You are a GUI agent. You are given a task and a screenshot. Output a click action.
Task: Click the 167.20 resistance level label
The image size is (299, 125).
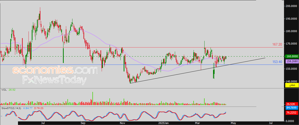tap(277, 45)
